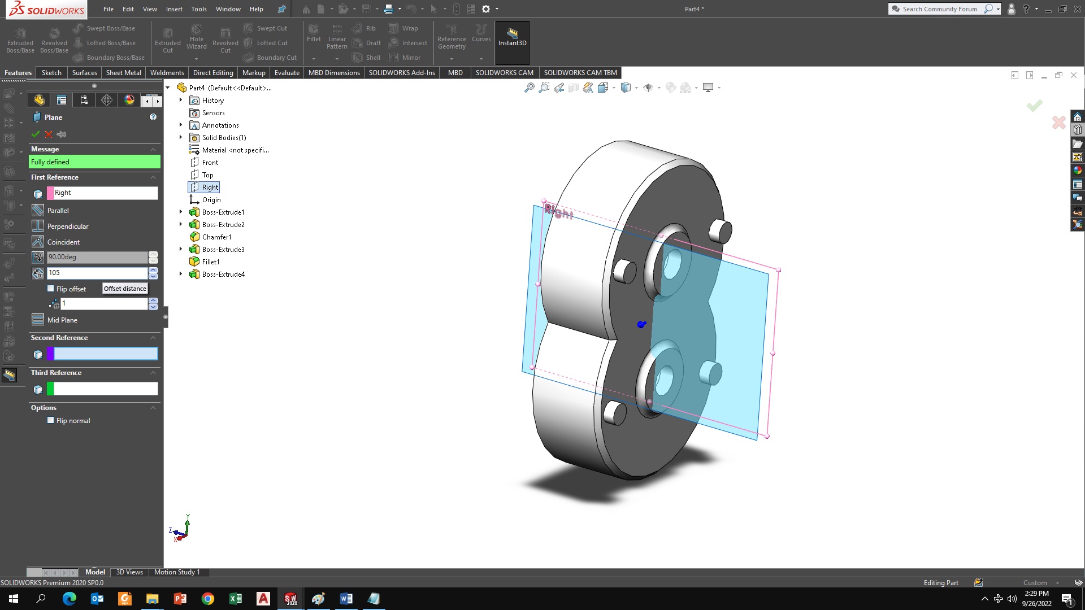Expand the Solid Bodies(1) folder
Screen dimensions: 1085x610
(x=181, y=137)
